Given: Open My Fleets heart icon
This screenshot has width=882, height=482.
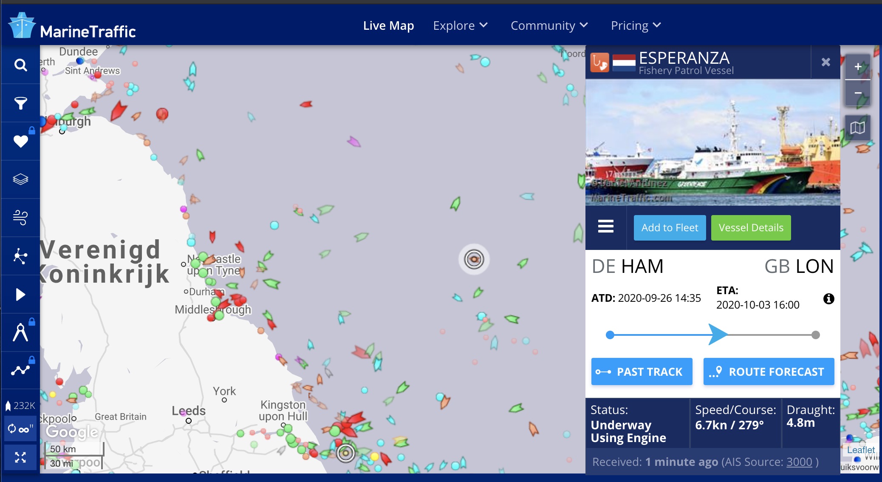Looking at the screenshot, I should [x=20, y=141].
